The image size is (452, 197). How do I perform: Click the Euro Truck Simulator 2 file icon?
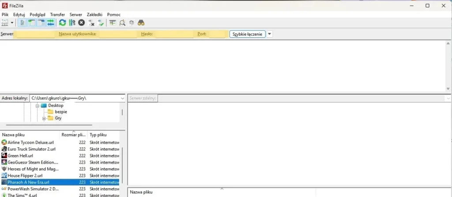pyautogui.click(x=4, y=149)
